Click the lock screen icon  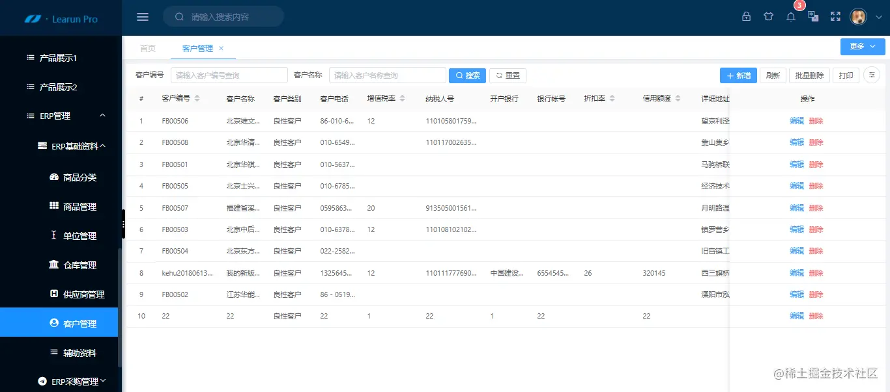coord(747,17)
